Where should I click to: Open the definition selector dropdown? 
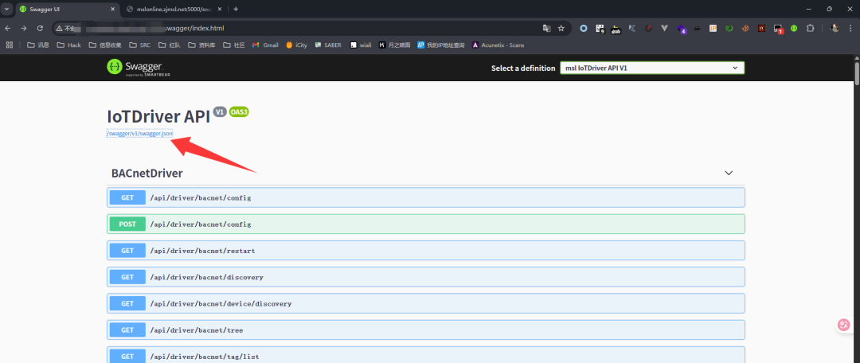pos(652,68)
